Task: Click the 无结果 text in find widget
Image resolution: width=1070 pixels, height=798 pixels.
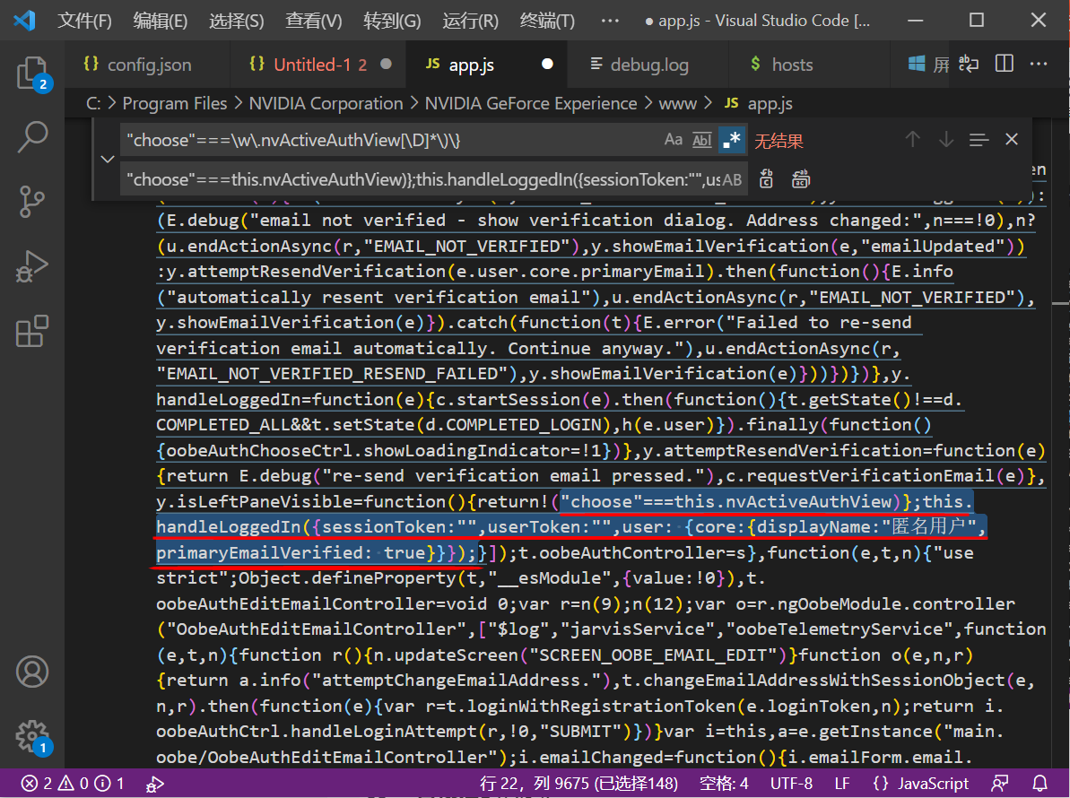Action: point(779,141)
